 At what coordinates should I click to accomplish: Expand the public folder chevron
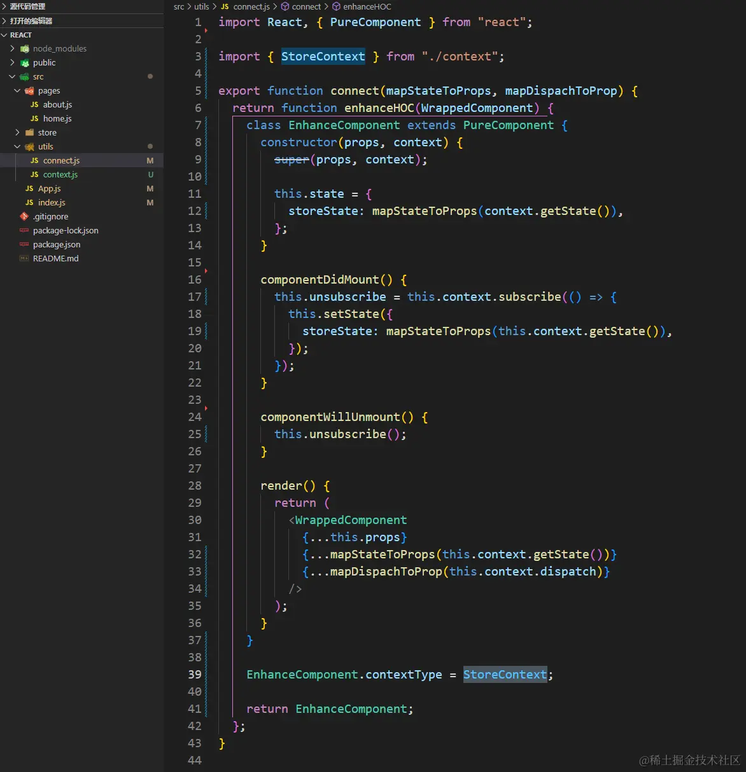pos(12,62)
